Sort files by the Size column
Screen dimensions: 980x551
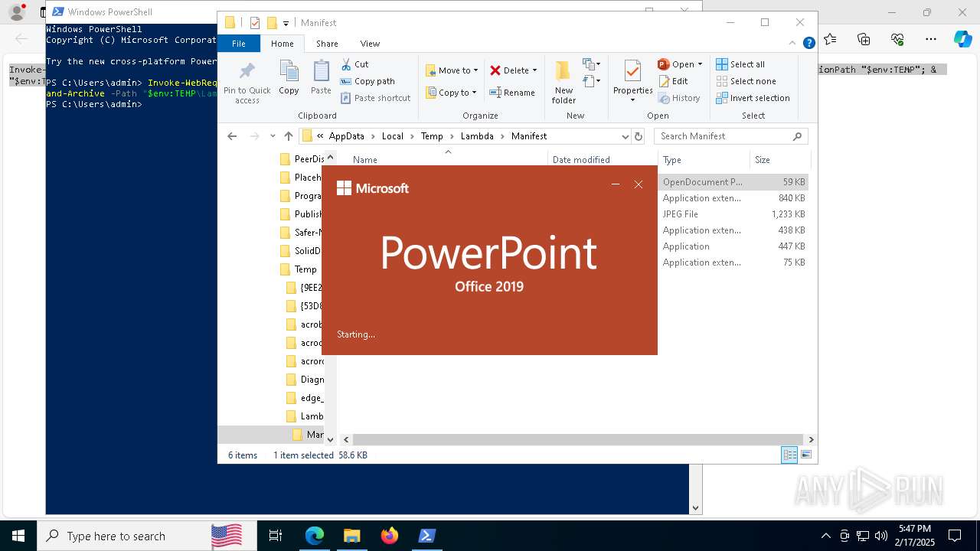click(x=779, y=160)
